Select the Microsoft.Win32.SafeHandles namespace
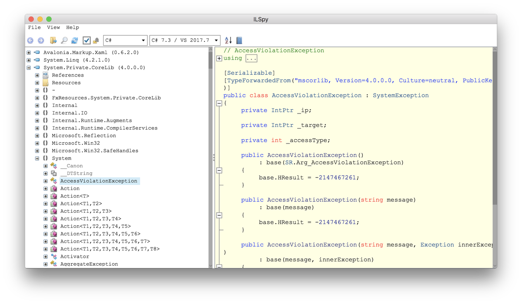522x304 pixels. (x=95, y=151)
